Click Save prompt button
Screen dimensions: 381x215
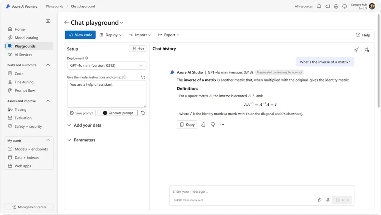tap(82, 113)
